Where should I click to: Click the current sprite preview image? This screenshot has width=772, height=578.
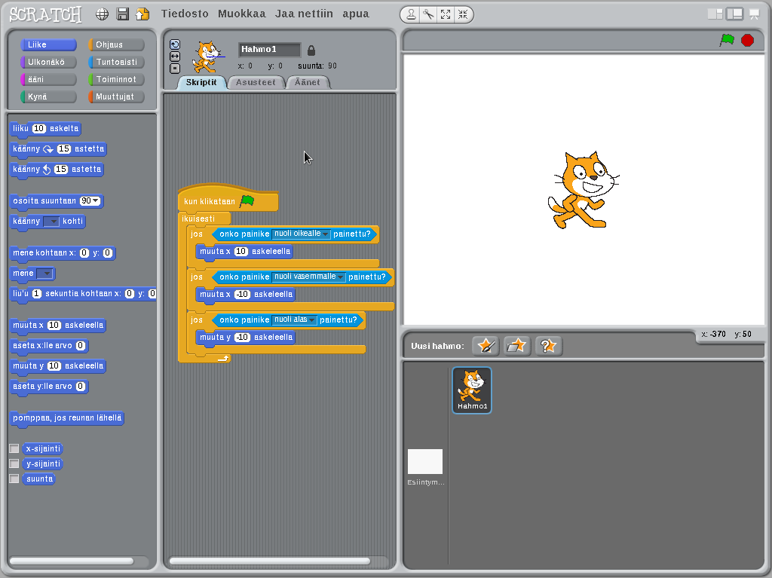coord(208,57)
